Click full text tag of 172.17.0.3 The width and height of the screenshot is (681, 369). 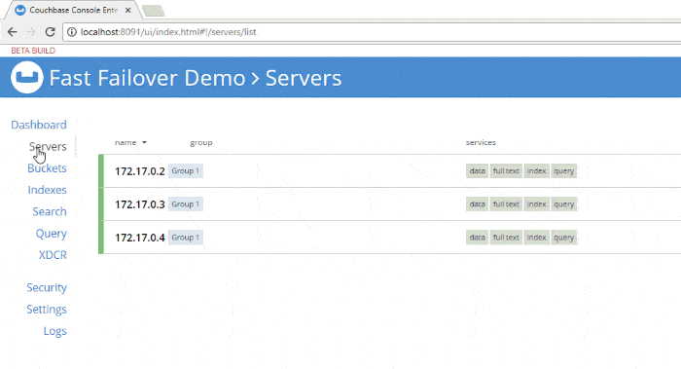(x=506, y=204)
